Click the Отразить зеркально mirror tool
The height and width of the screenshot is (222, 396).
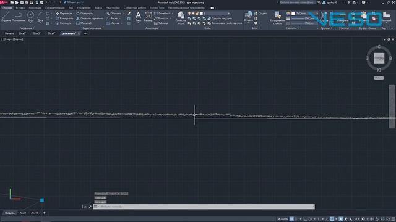tap(90, 18)
